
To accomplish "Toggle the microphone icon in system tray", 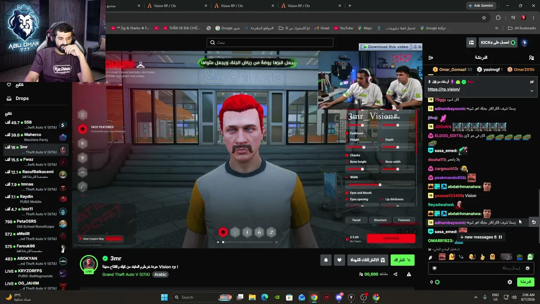I will 485,297.
